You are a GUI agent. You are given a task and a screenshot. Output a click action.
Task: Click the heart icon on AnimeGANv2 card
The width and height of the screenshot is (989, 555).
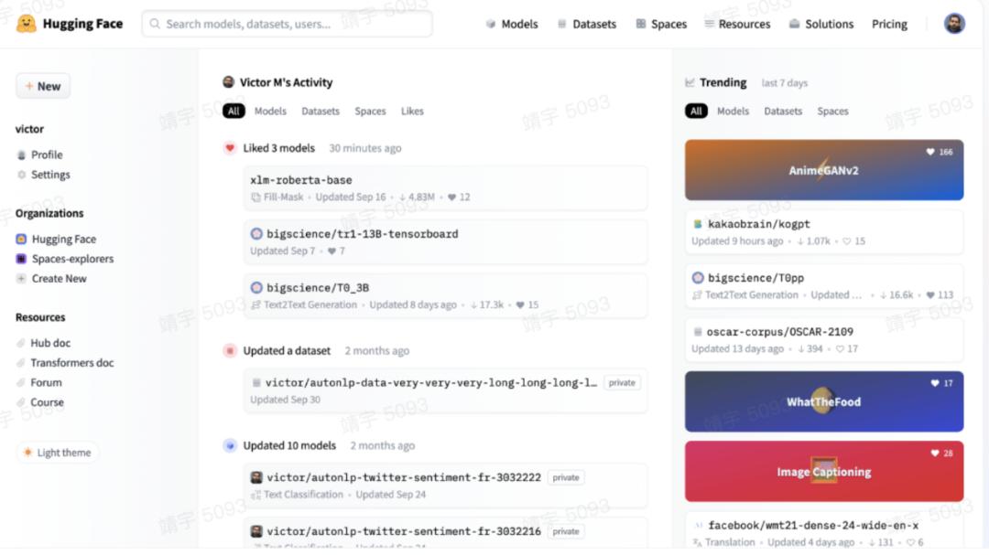(929, 152)
